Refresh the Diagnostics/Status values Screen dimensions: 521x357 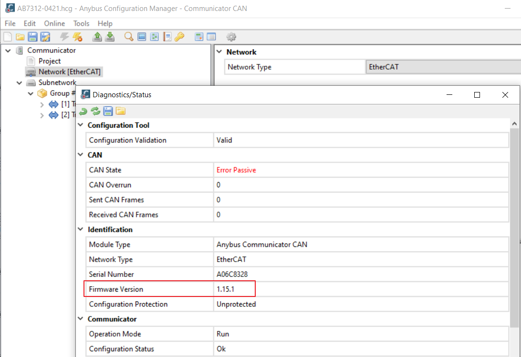(95, 111)
